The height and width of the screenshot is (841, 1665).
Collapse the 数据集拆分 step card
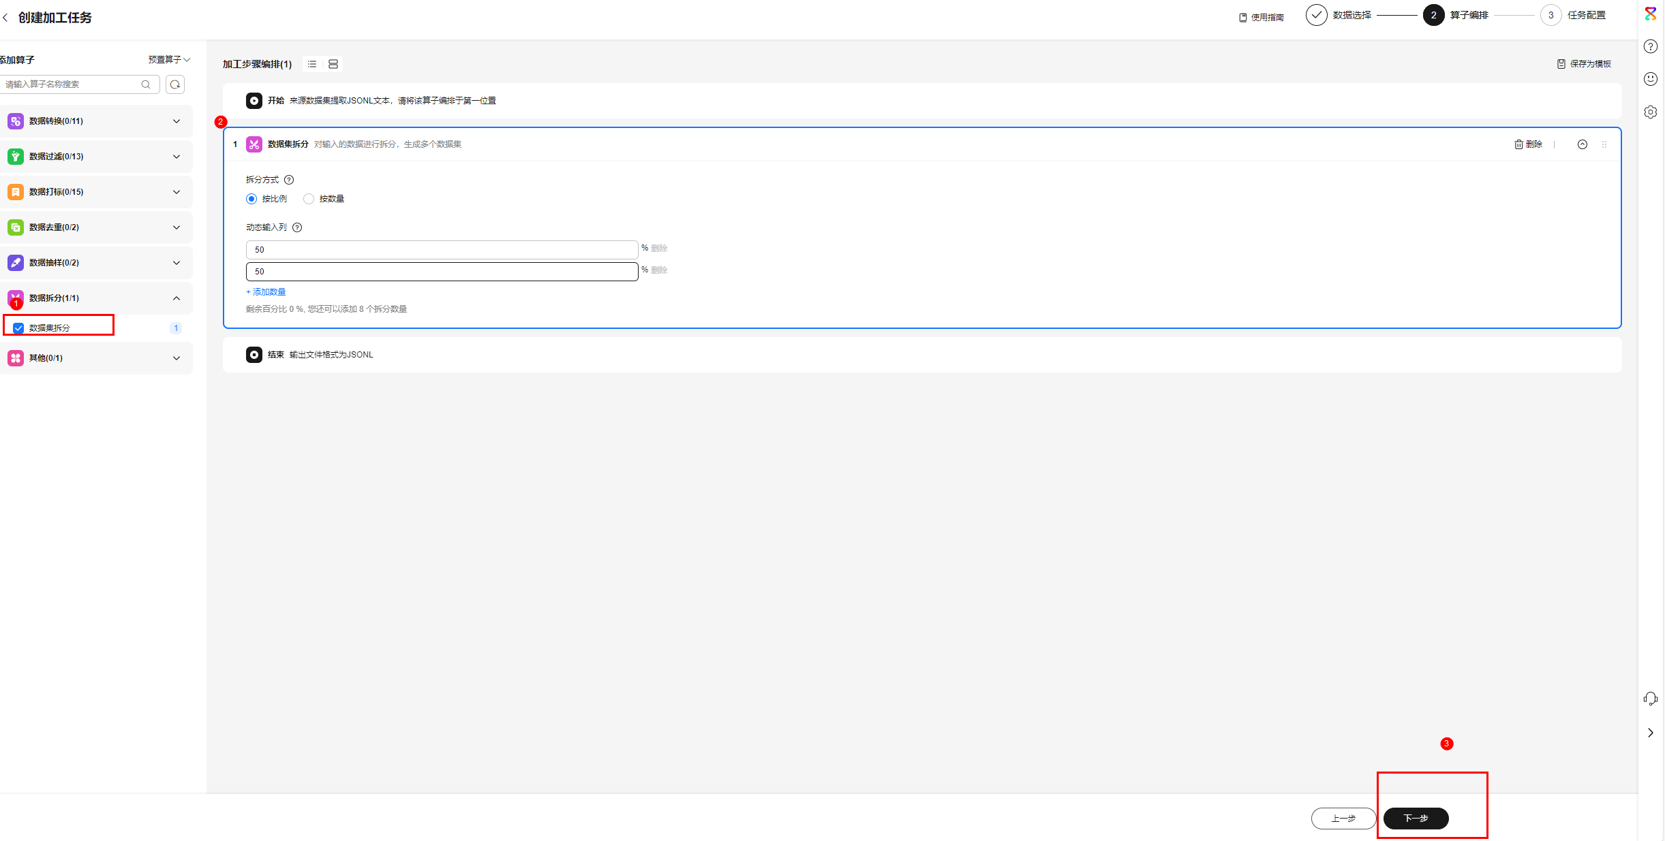1582,144
